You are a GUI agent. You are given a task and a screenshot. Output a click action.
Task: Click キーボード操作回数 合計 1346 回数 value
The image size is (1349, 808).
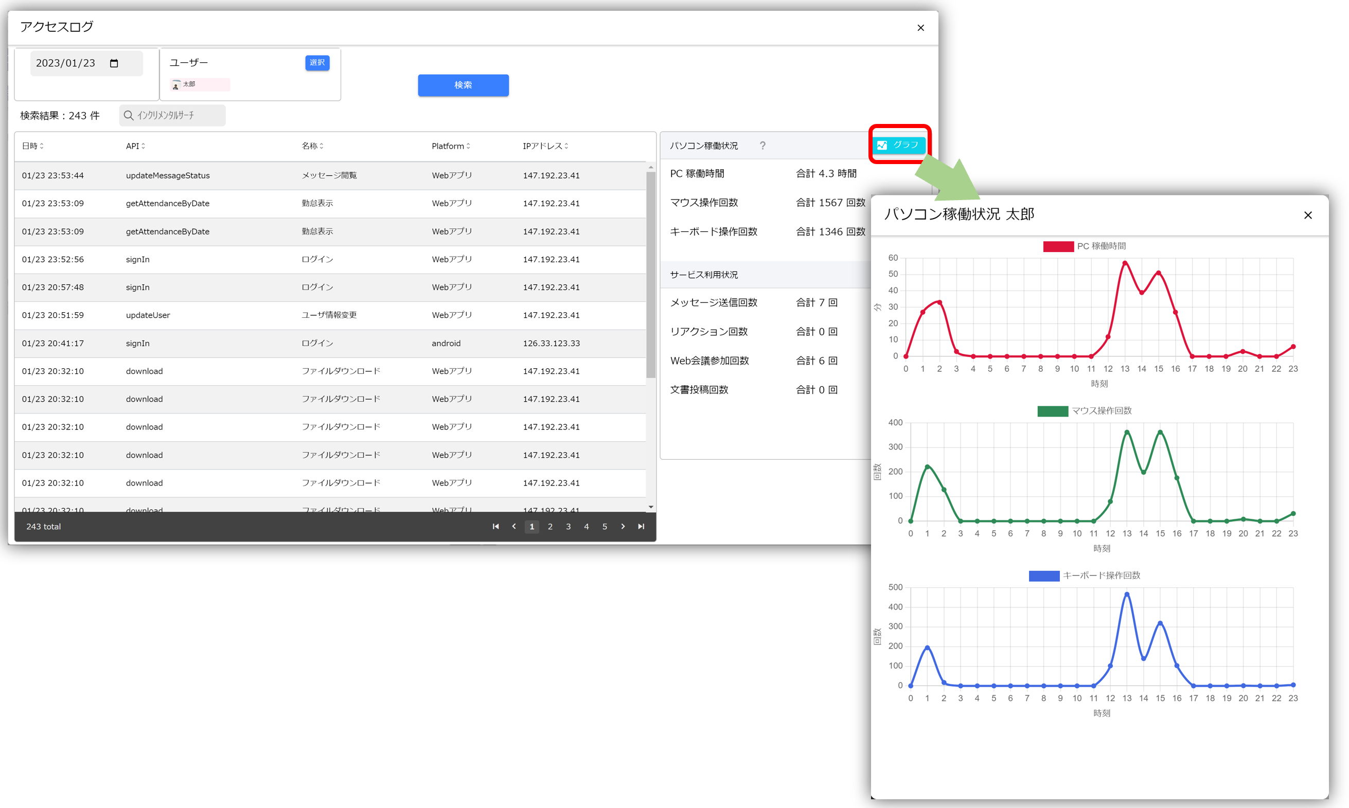[x=830, y=232]
